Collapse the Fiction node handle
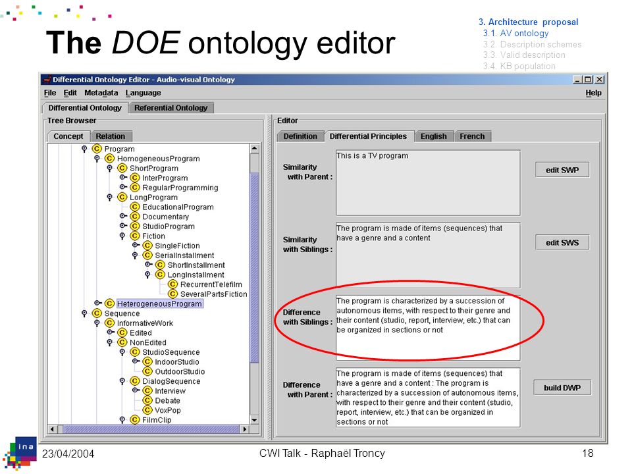 click(x=122, y=236)
